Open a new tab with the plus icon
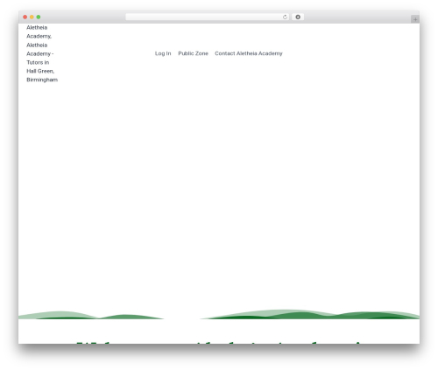This screenshot has height=370, width=438. [415, 19]
